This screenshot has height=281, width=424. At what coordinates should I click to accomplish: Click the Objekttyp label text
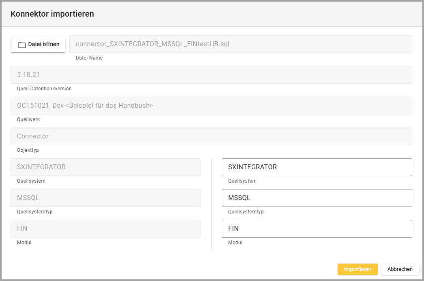pos(28,150)
